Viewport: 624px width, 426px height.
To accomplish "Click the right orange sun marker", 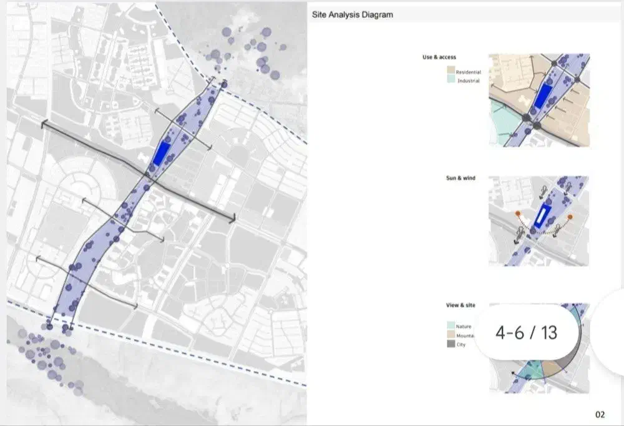I will coord(570,217).
